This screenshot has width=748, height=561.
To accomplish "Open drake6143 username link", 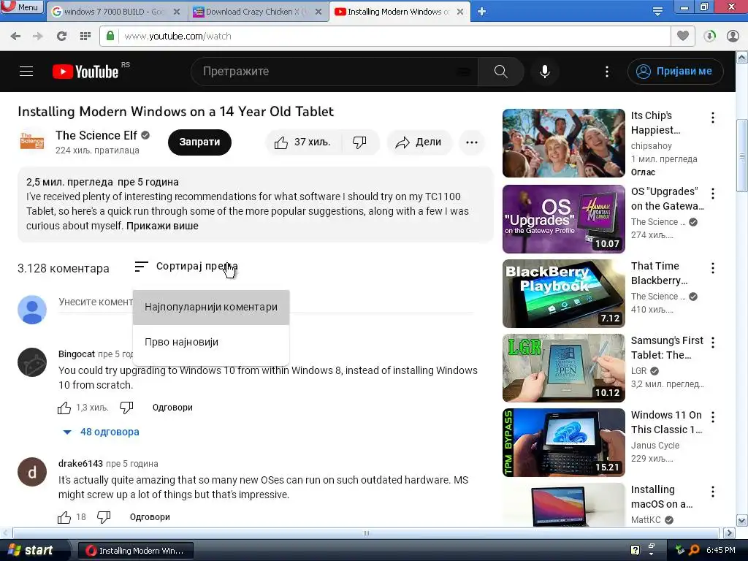I will tap(80, 464).
